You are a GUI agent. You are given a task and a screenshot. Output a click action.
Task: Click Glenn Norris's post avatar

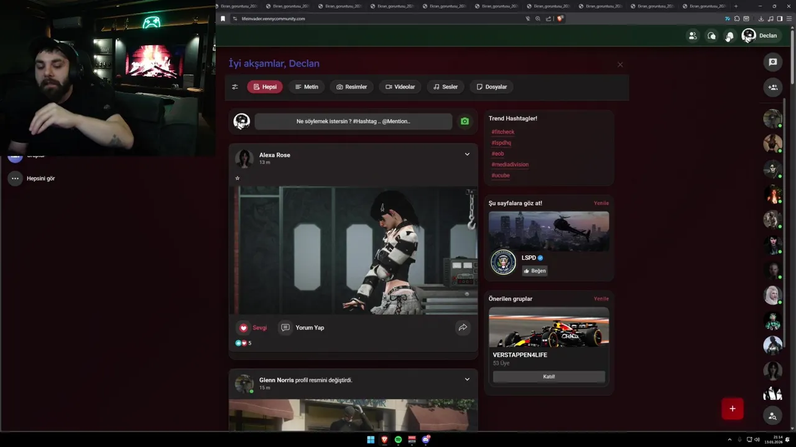(x=244, y=384)
